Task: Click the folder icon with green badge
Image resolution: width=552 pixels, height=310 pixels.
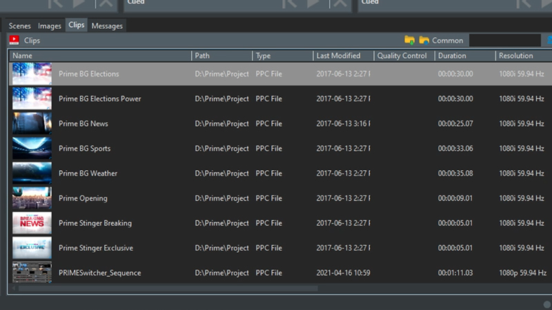Action: 409,40
